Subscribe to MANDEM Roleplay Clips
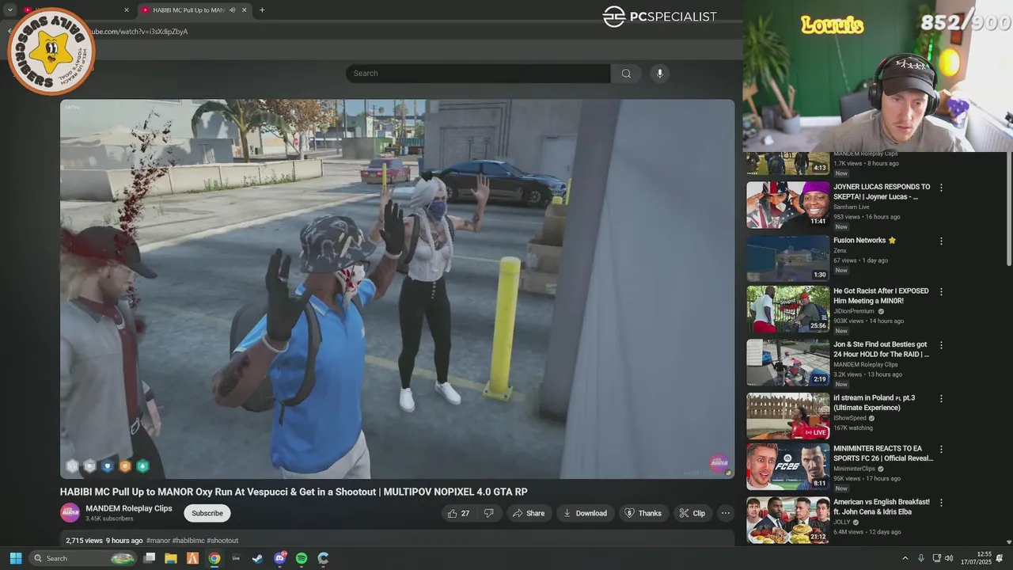The width and height of the screenshot is (1013, 570). coord(207,513)
